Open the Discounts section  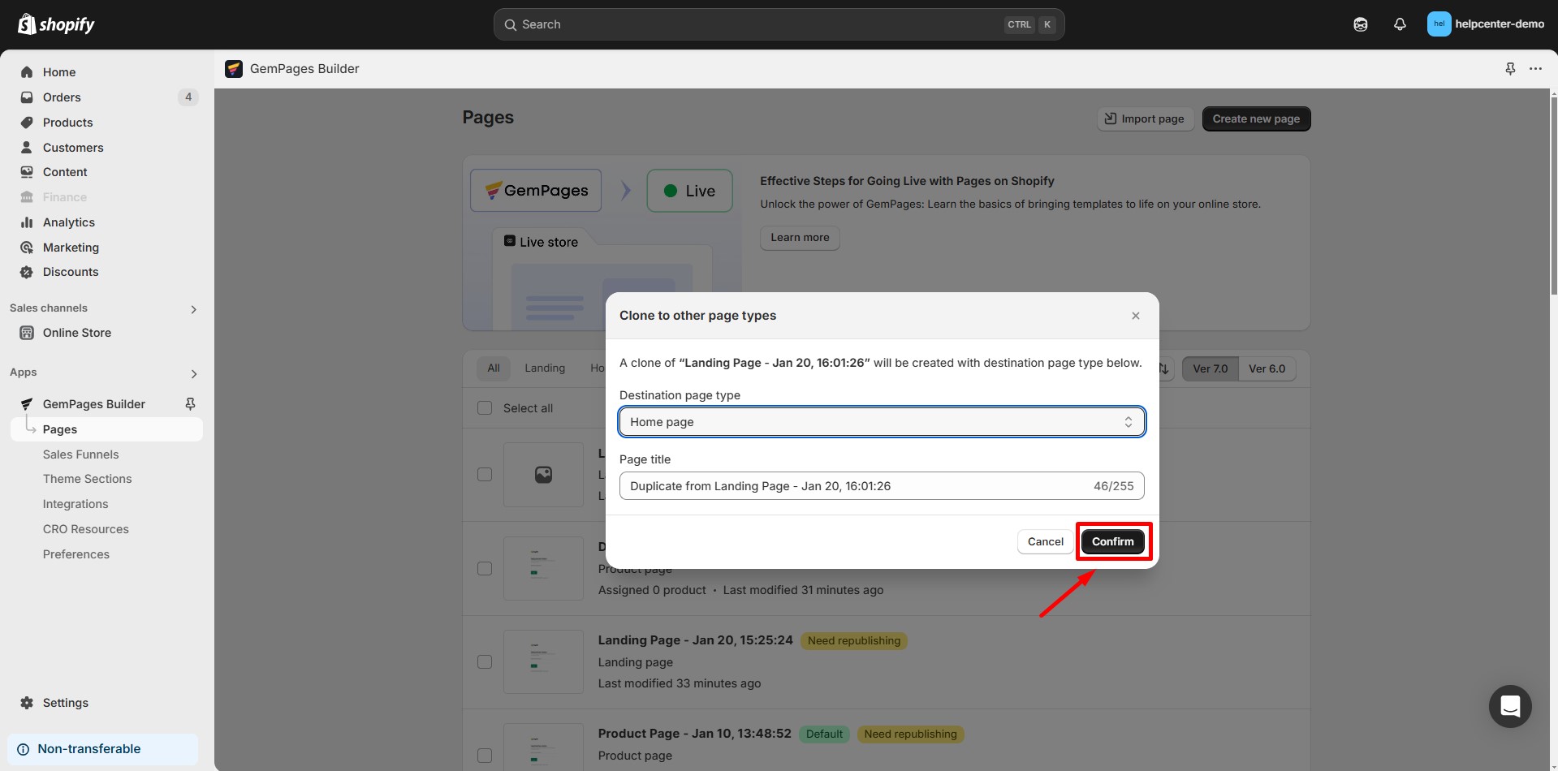70,272
